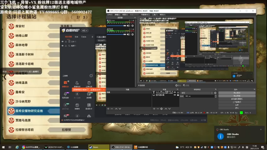Open OBS 场景集合(S) menu

point(146,15)
